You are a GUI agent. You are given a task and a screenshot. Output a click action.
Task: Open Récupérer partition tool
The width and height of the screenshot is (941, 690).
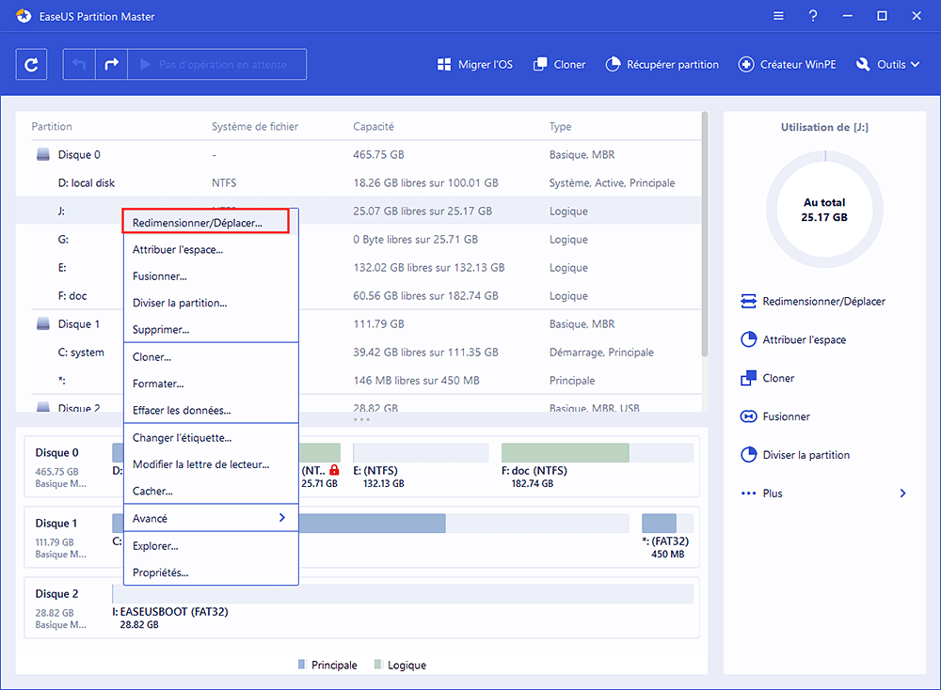point(662,64)
